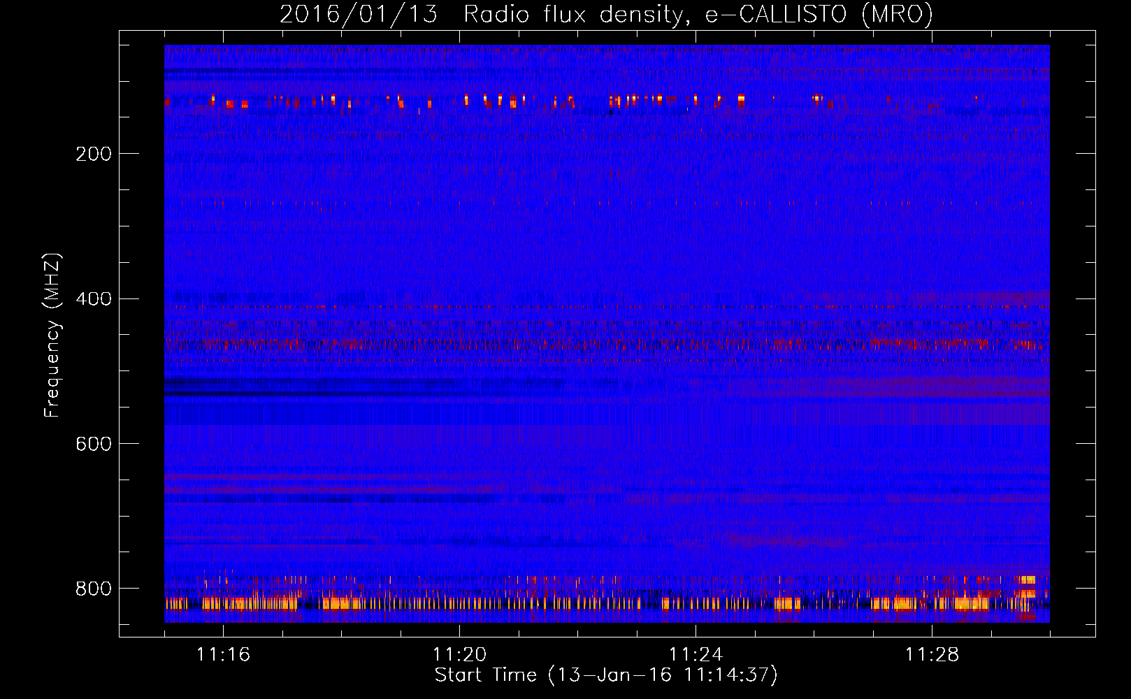Click the 200 frequency tick label
The image size is (1131, 699).
click(x=94, y=154)
